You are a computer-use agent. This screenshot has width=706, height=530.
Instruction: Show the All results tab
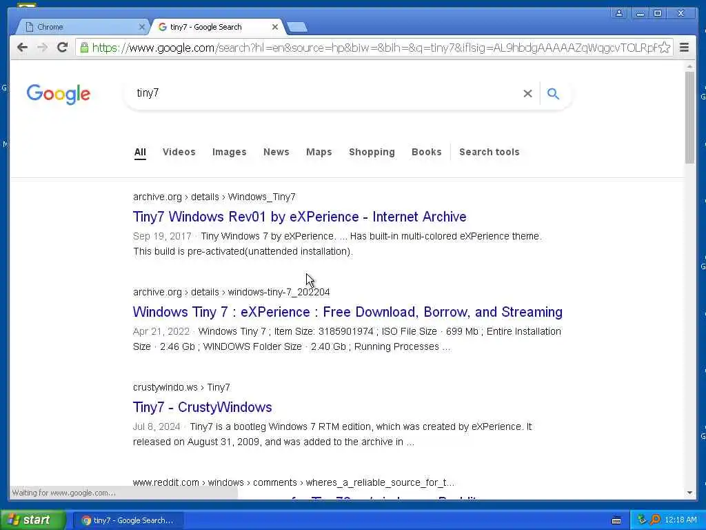click(x=140, y=152)
